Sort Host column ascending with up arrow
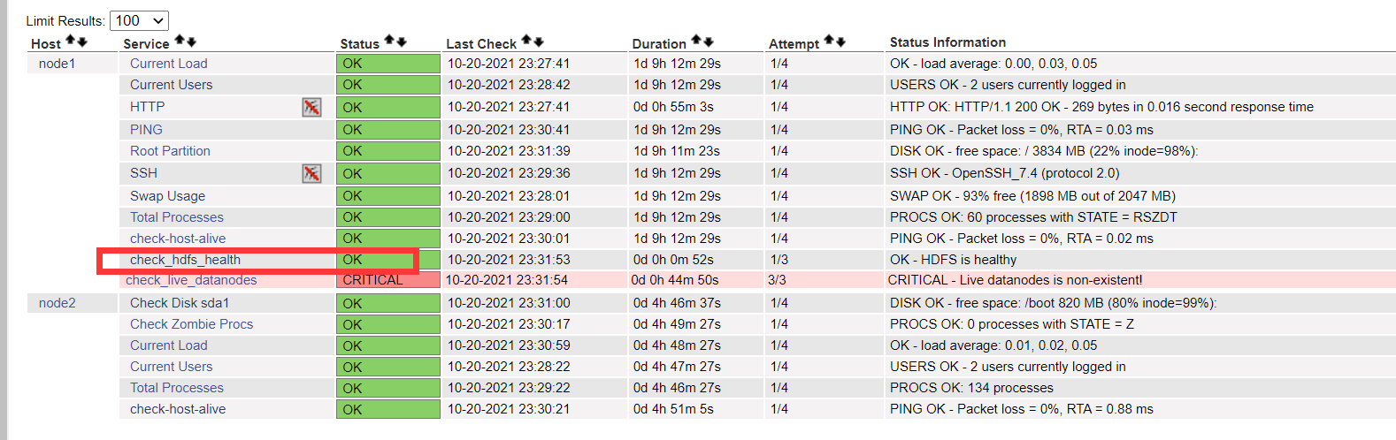Viewport: 1396px width, 440px height. tap(71, 42)
